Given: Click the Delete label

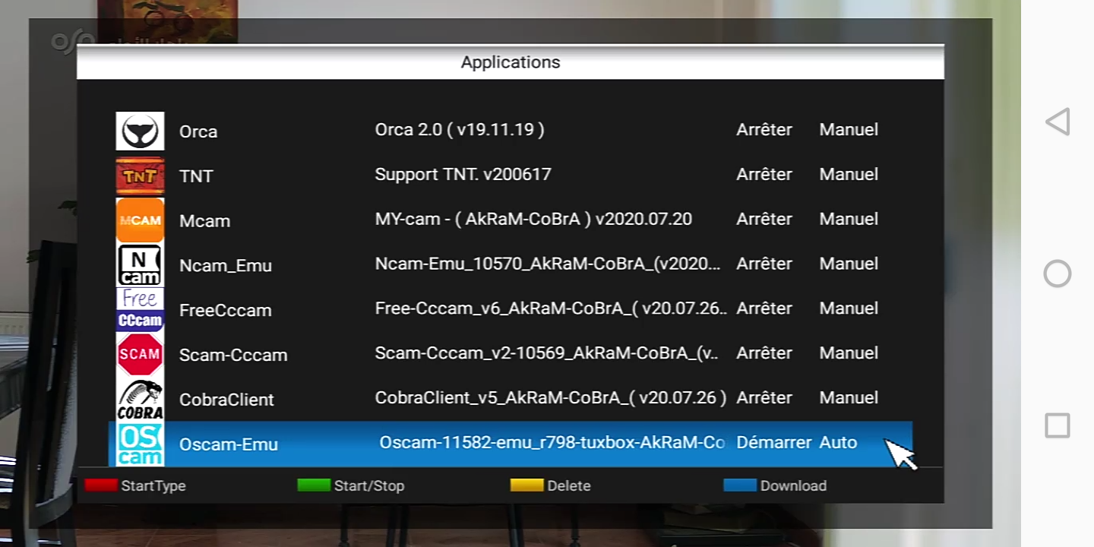Looking at the screenshot, I should coord(569,486).
